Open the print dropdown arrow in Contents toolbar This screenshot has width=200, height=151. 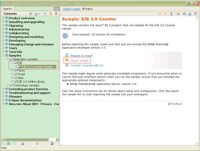coord(39,14)
